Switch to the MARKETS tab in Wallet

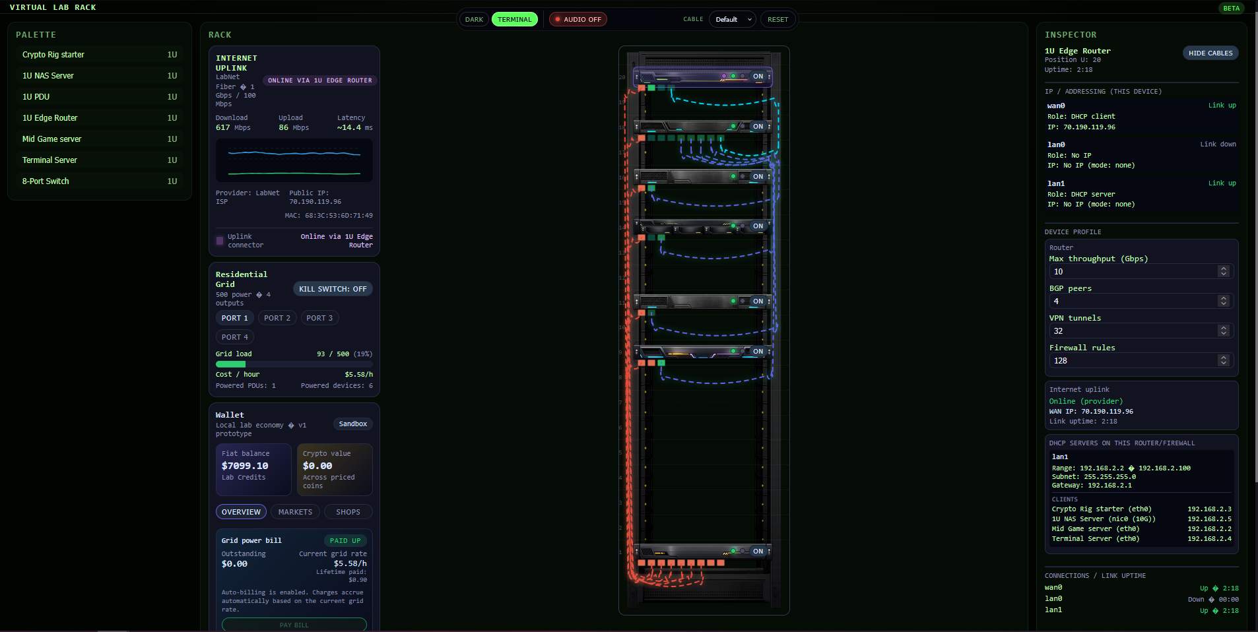295,512
